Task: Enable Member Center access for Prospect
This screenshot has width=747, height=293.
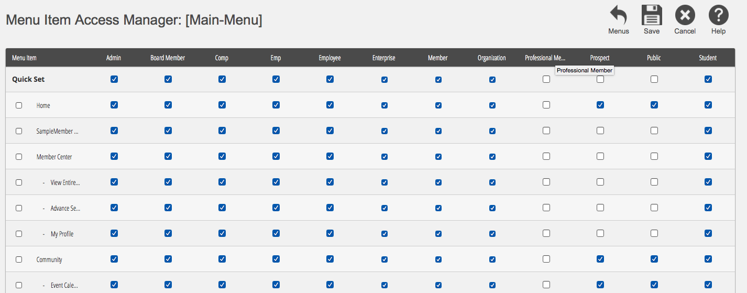Action: pyautogui.click(x=600, y=156)
